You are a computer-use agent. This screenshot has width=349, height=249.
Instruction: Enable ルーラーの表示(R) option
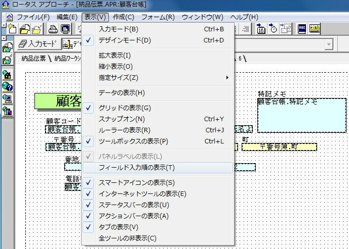[x=158, y=130]
